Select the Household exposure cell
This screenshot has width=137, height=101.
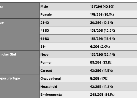64,86
